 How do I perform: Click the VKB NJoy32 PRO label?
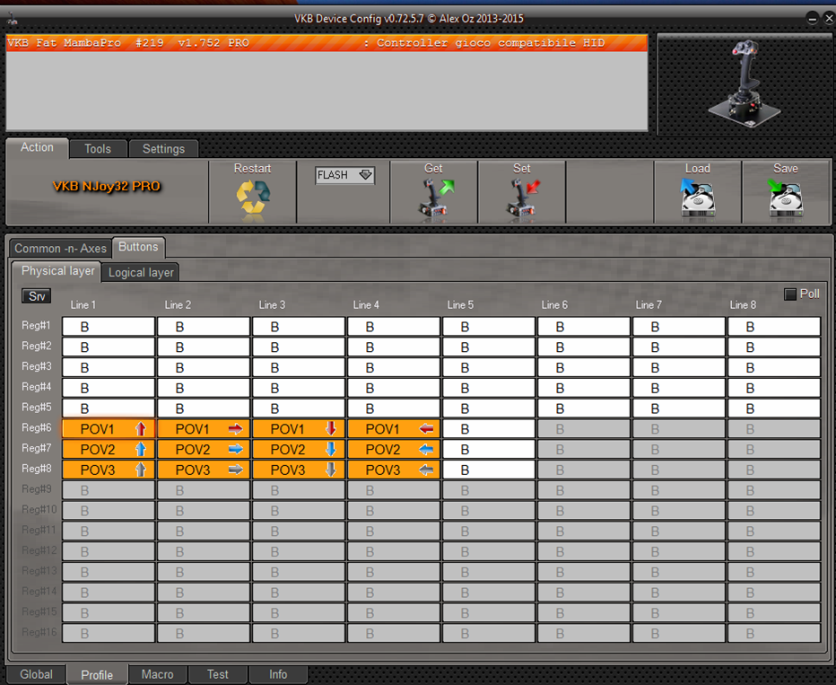107,186
